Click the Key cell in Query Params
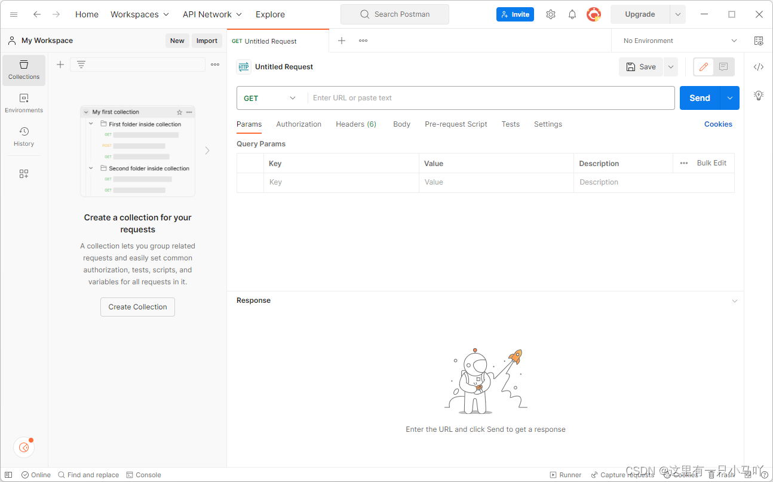This screenshot has width=773, height=482. point(341,182)
